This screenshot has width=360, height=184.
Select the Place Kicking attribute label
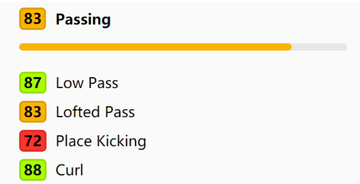101,141
